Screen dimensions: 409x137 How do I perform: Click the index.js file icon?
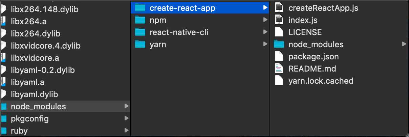click(279, 20)
